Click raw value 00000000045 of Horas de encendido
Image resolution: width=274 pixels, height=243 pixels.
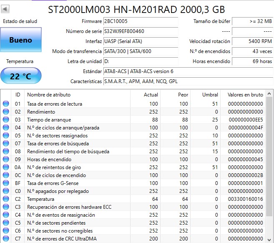[x=245, y=159]
